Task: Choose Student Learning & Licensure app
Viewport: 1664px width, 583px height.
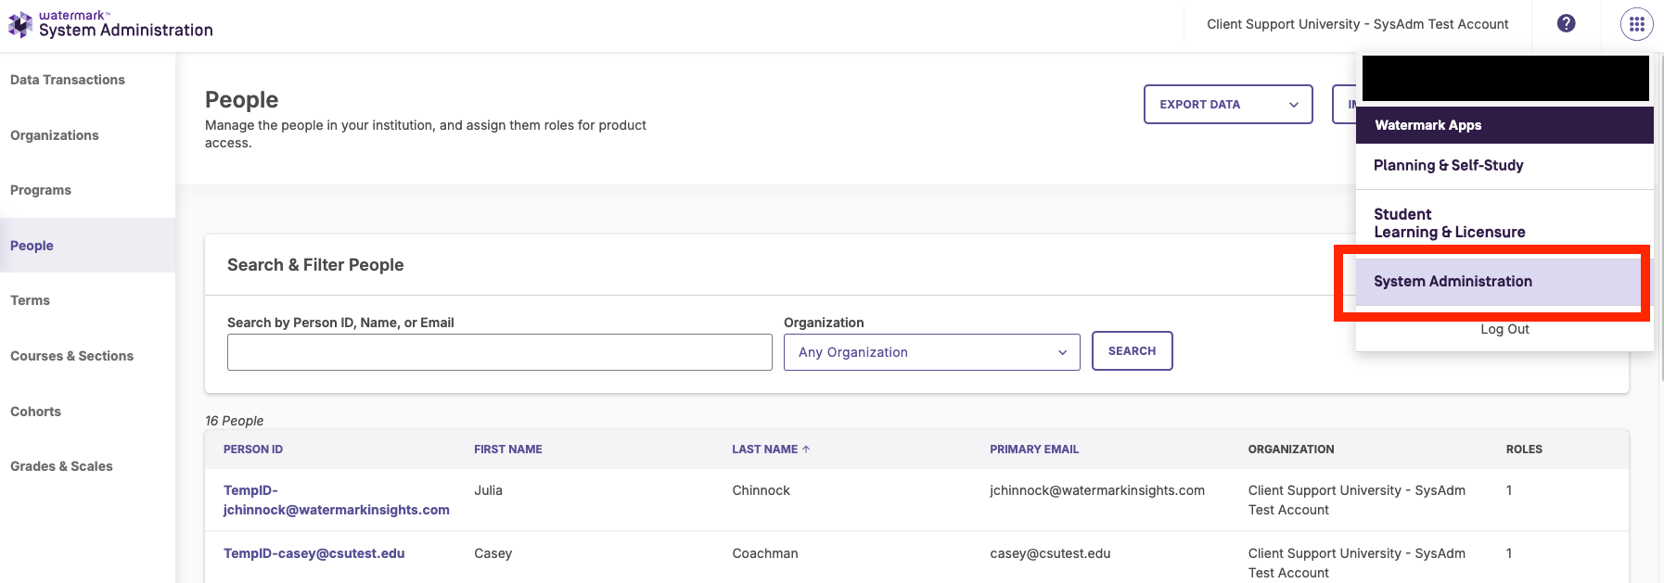Action: click(1504, 223)
